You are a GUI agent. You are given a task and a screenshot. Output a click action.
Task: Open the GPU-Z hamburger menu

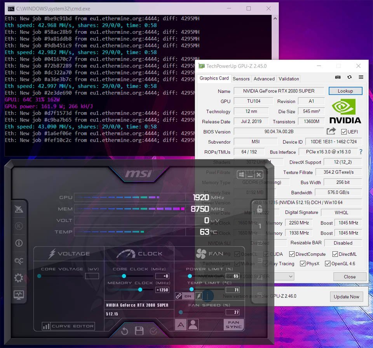[361, 77]
